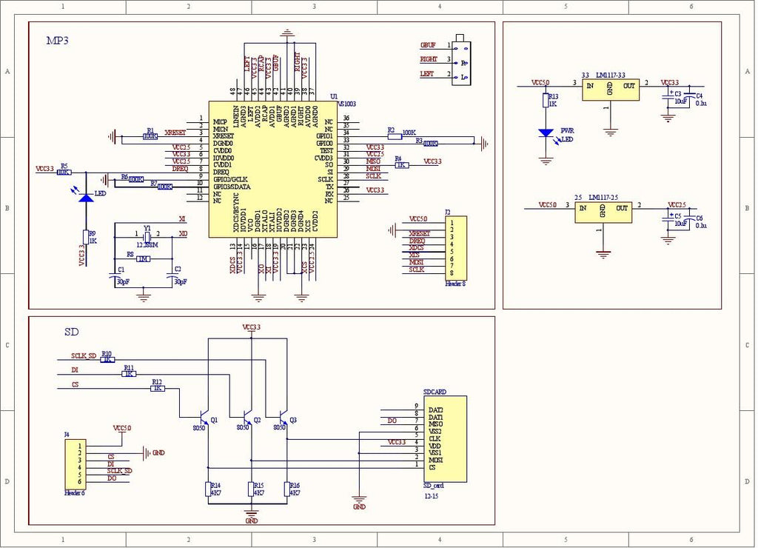The width and height of the screenshot is (758, 548).
Task: Click resistor R13 near the PWR LED
Action: click(546, 101)
